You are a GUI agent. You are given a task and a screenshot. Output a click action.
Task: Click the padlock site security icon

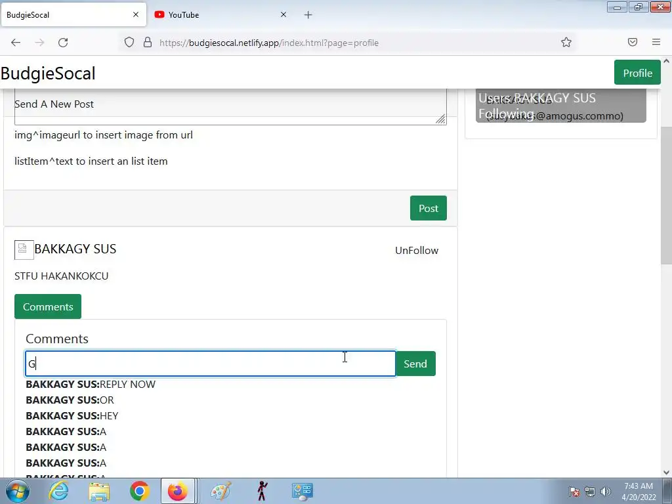(148, 42)
